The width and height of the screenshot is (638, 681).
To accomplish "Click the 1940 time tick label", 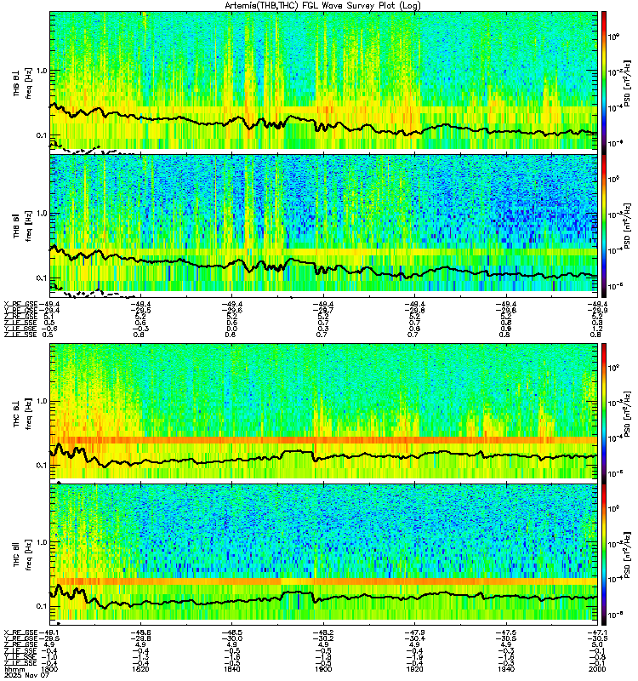I will tap(505, 669).
